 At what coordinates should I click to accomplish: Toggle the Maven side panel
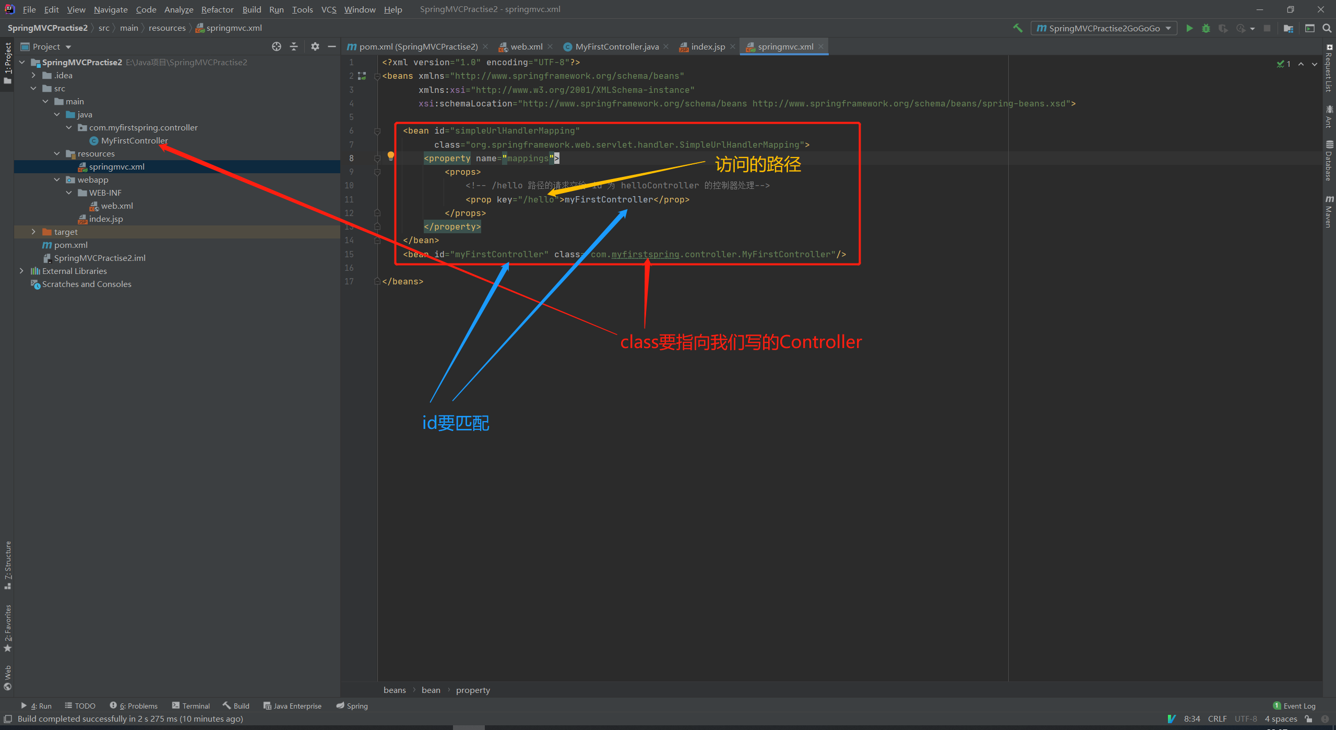[x=1329, y=211]
